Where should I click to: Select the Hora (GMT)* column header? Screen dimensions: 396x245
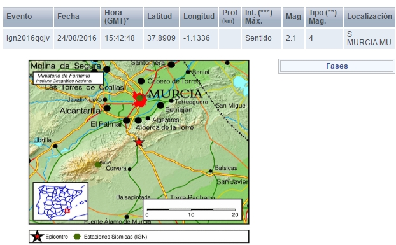click(122, 17)
